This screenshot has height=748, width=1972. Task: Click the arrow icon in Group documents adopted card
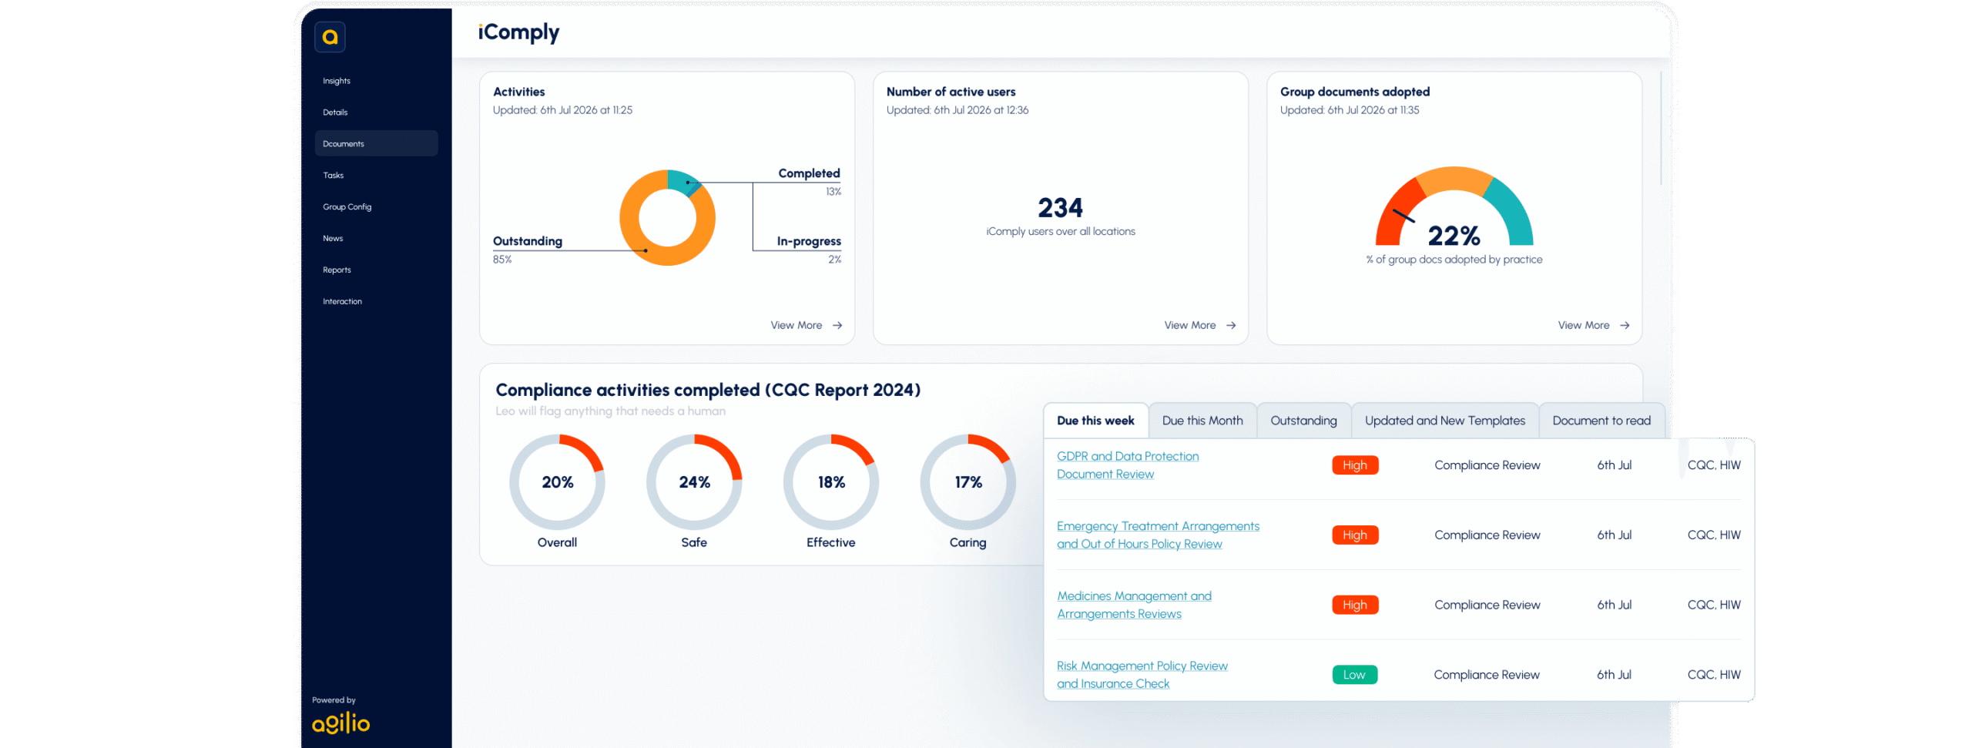coord(1625,325)
